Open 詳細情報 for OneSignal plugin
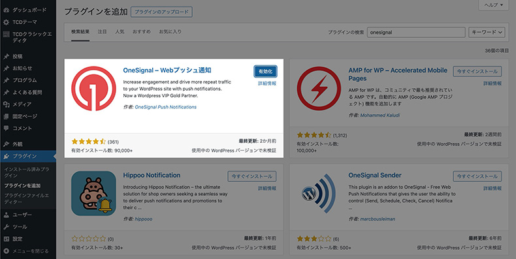516x259 pixels. point(267,84)
